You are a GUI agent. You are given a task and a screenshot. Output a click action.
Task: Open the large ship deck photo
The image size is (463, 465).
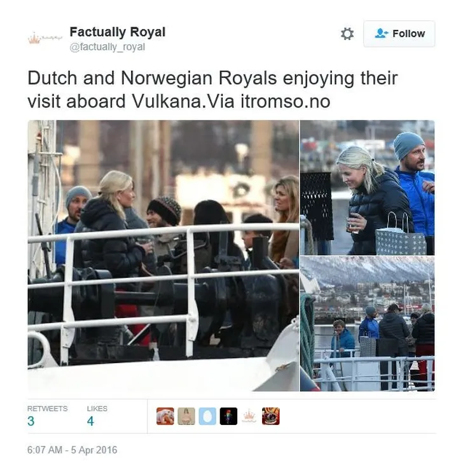pyautogui.click(x=163, y=256)
